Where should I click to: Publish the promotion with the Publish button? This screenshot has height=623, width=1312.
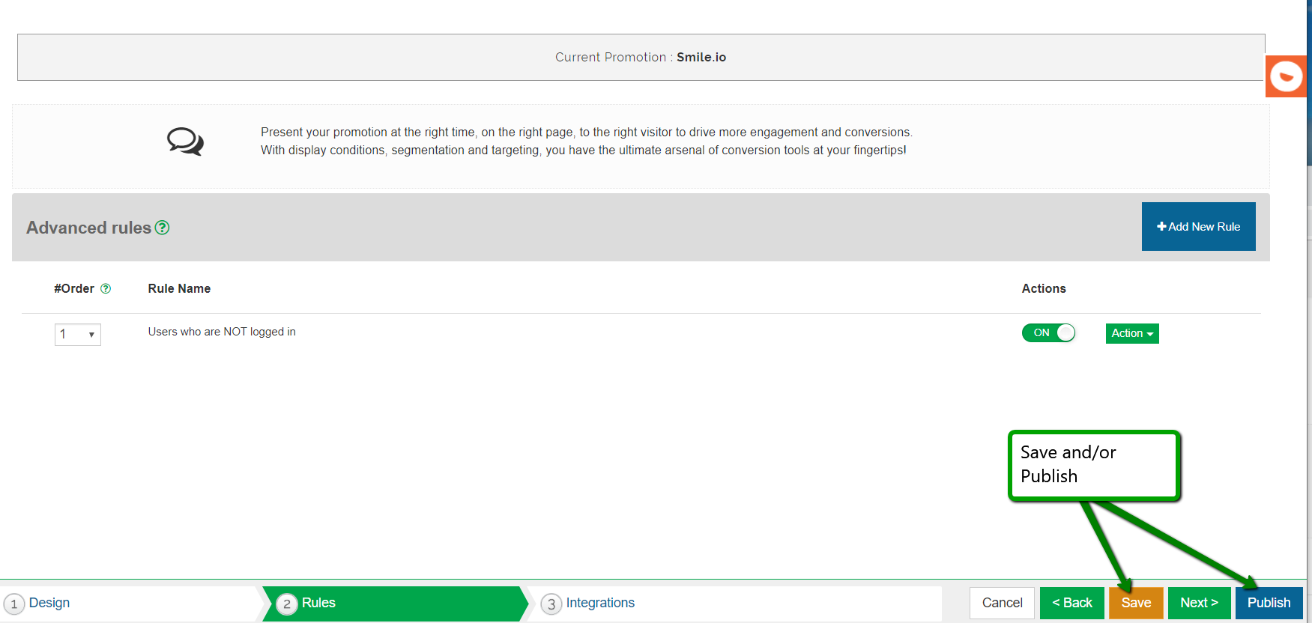click(1269, 604)
